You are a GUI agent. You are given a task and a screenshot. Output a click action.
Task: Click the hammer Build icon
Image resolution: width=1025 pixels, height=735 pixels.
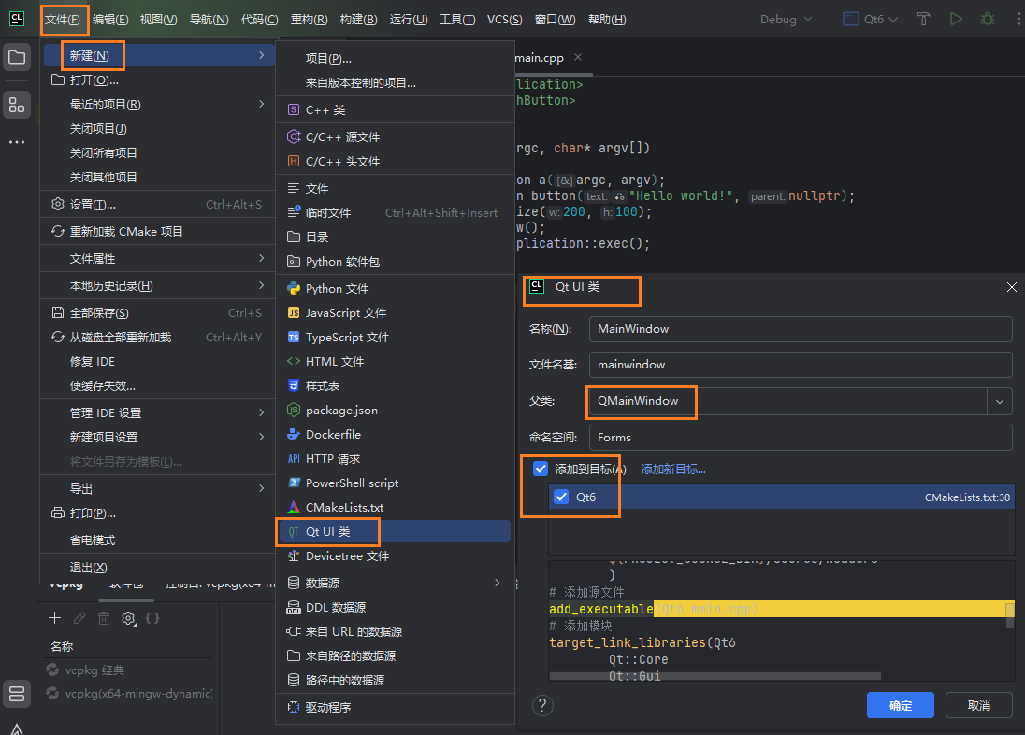(923, 19)
